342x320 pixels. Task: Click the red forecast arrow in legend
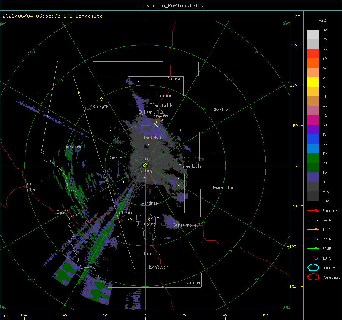(313, 210)
